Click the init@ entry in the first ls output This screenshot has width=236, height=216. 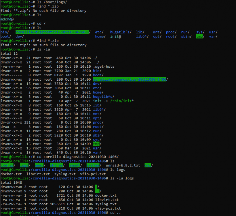115,37
